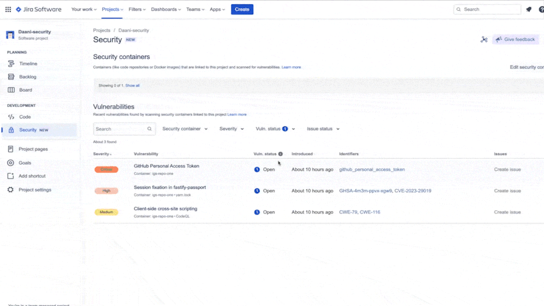Click the Project pages icon
544x306 pixels.
[x=10, y=149]
